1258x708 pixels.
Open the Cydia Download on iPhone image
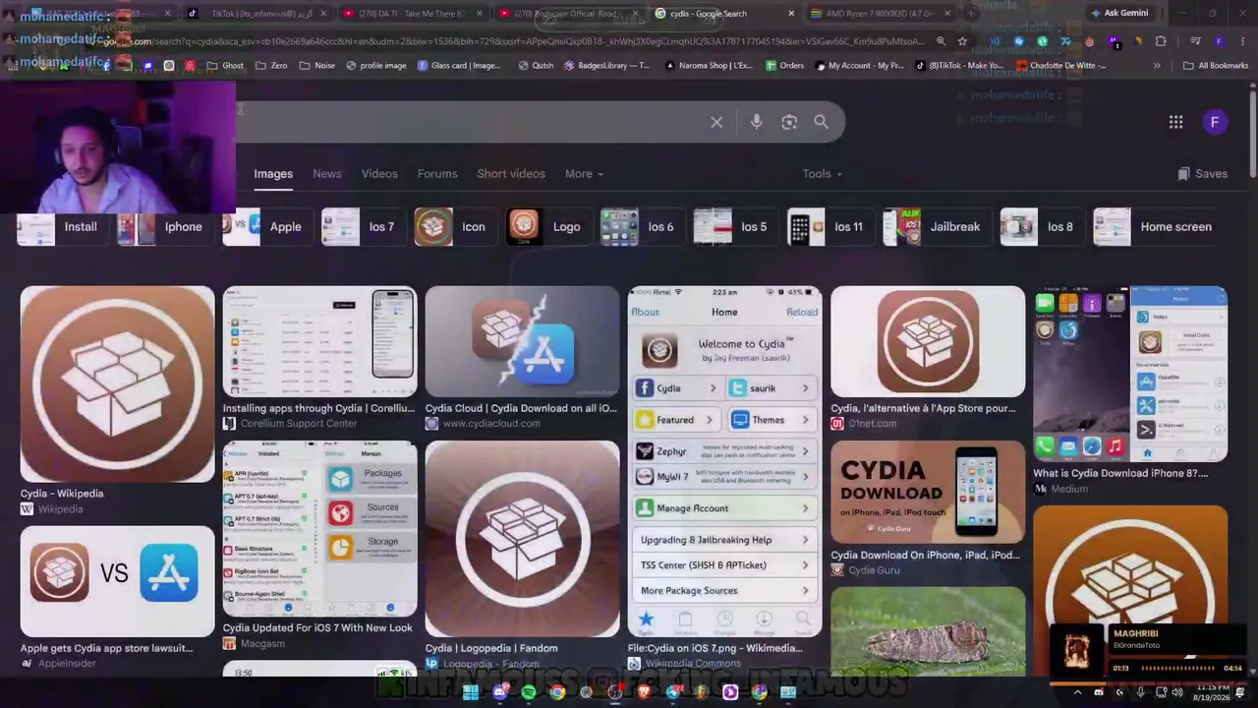[928, 492]
